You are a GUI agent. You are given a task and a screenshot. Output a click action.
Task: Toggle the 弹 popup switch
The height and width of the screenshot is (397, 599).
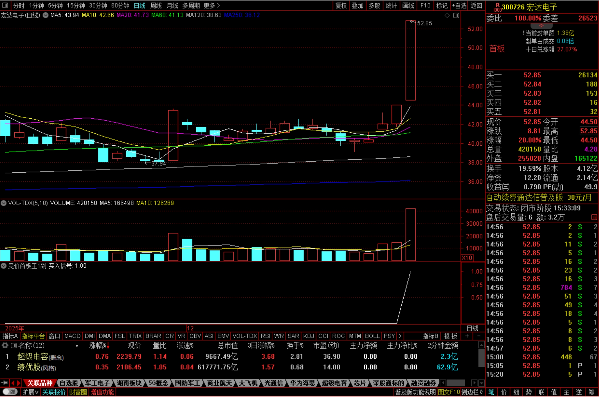10,391
